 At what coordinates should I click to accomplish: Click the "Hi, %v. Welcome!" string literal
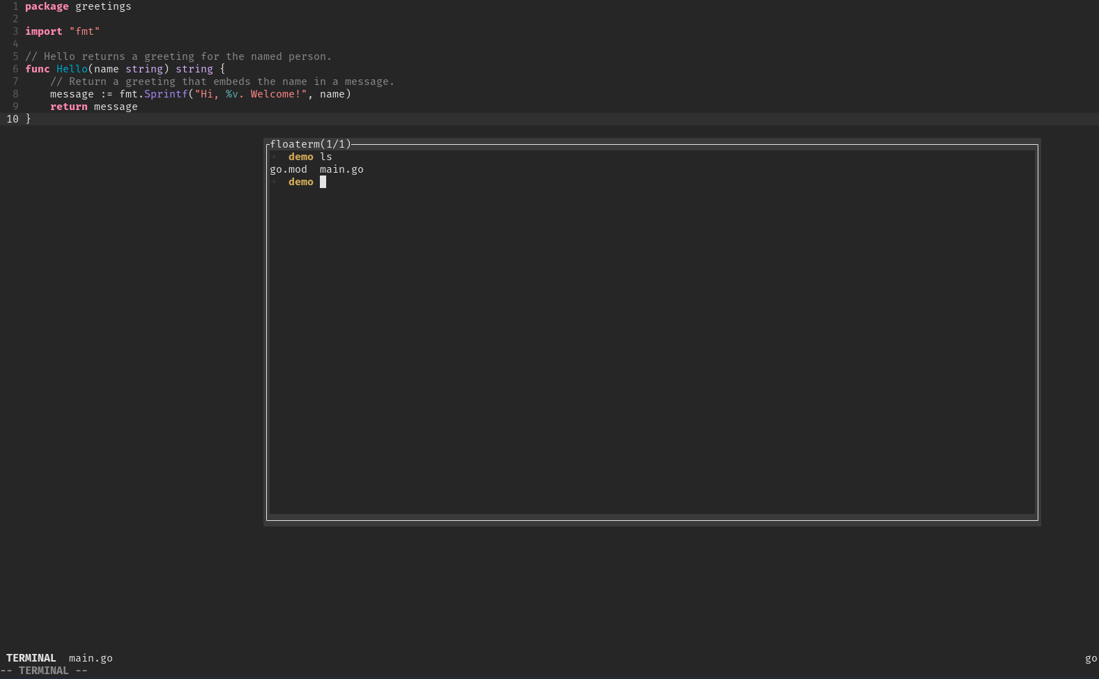pos(251,94)
